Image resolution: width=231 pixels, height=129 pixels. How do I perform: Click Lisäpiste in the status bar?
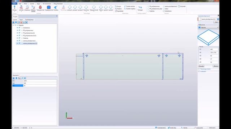coord(199,128)
